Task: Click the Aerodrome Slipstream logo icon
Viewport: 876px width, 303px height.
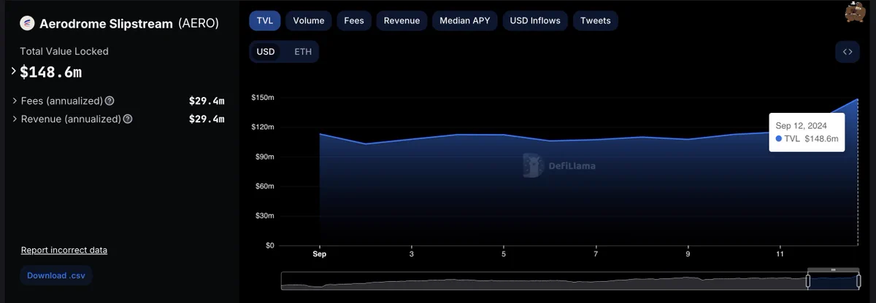Action: [28, 23]
